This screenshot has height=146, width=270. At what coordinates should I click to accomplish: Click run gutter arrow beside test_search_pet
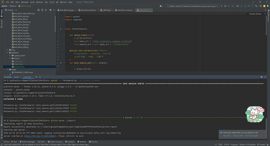click(61, 63)
